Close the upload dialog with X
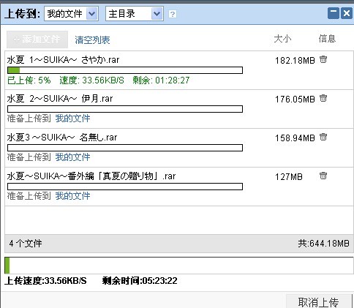This screenshot has height=308, width=354. pyautogui.click(x=347, y=13)
